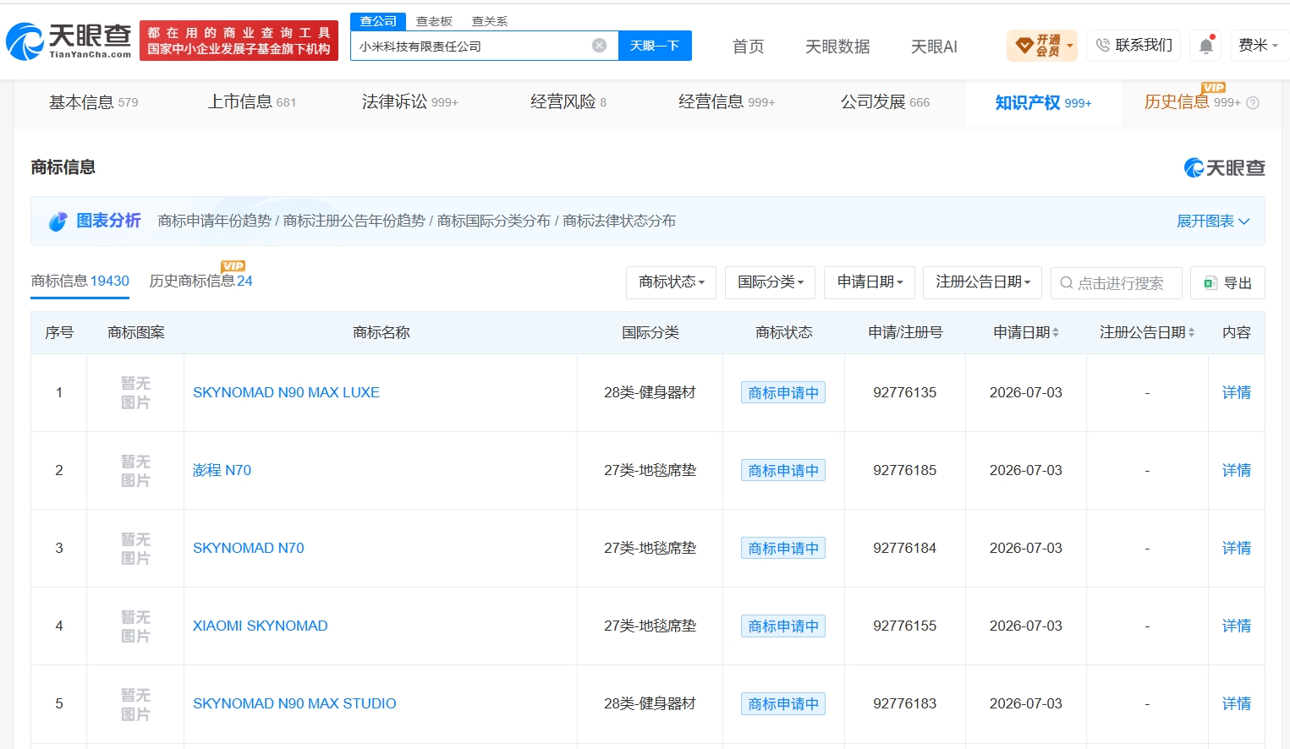The height and width of the screenshot is (749, 1290).
Task: Open the 申请日期 filter dropdown
Action: 870,282
